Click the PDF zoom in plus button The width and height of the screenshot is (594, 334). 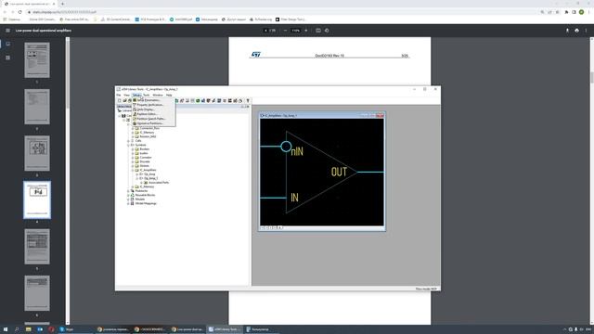coord(306,31)
